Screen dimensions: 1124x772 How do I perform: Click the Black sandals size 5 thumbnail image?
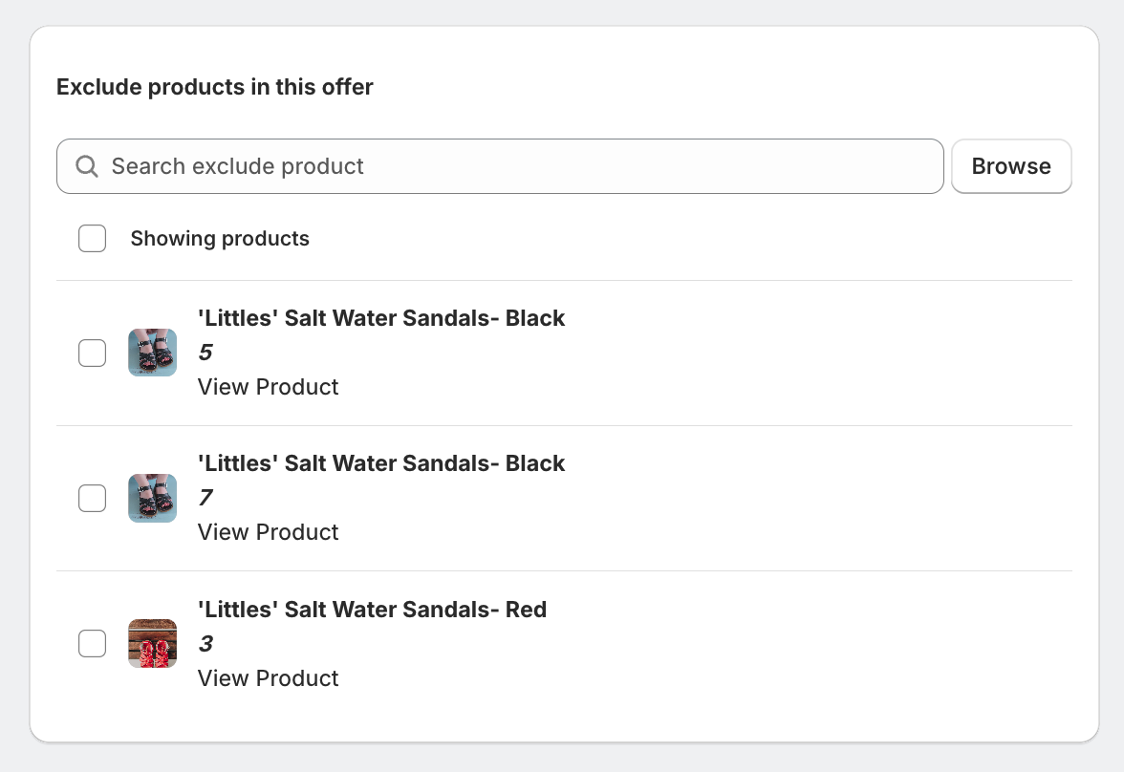coord(153,353)
